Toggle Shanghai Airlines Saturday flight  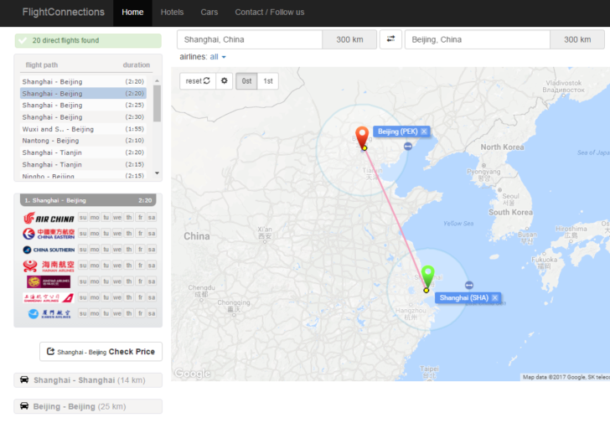click(152, 297)
